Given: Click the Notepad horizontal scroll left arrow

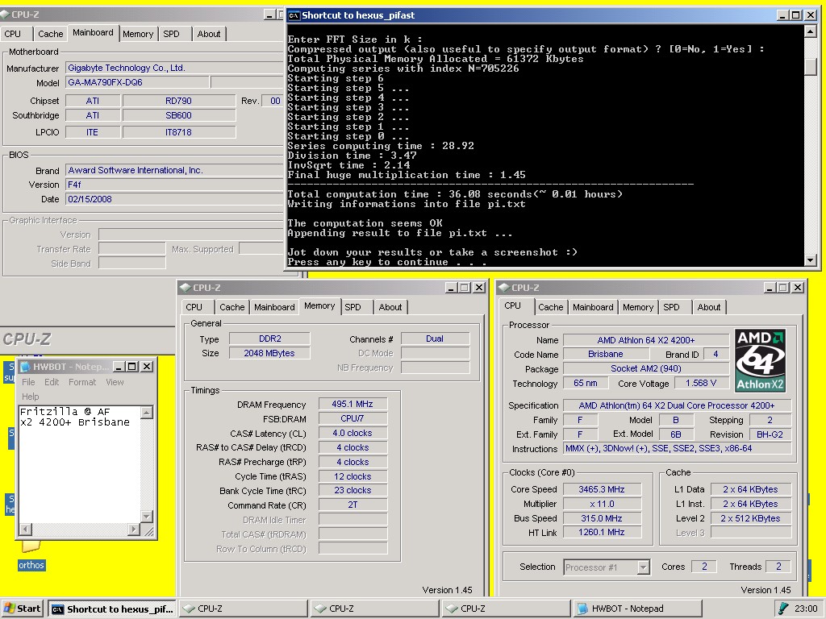Looking at the screenshot, I should tap(26, 530).
